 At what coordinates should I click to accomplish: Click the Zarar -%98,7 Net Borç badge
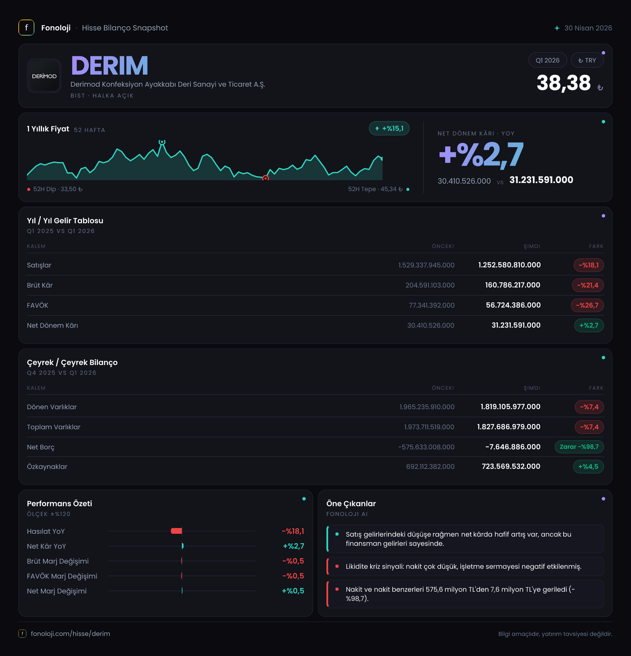[579, 447]
